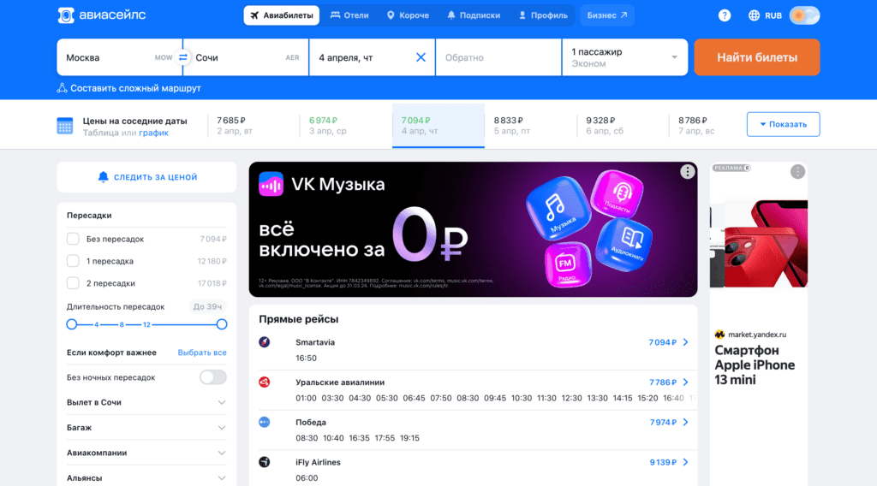Expand the Вылет в Сочи filter

pos(146,402)
